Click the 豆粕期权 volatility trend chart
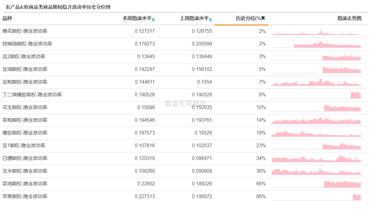 click(x=316, y=82)
